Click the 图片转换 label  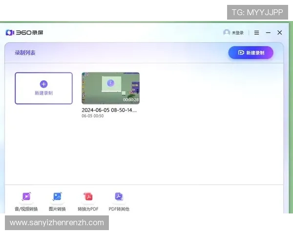point(57,209)
